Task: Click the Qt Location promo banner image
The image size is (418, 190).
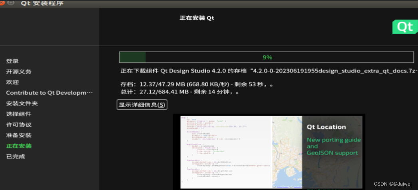Action: tap(269, 152)
